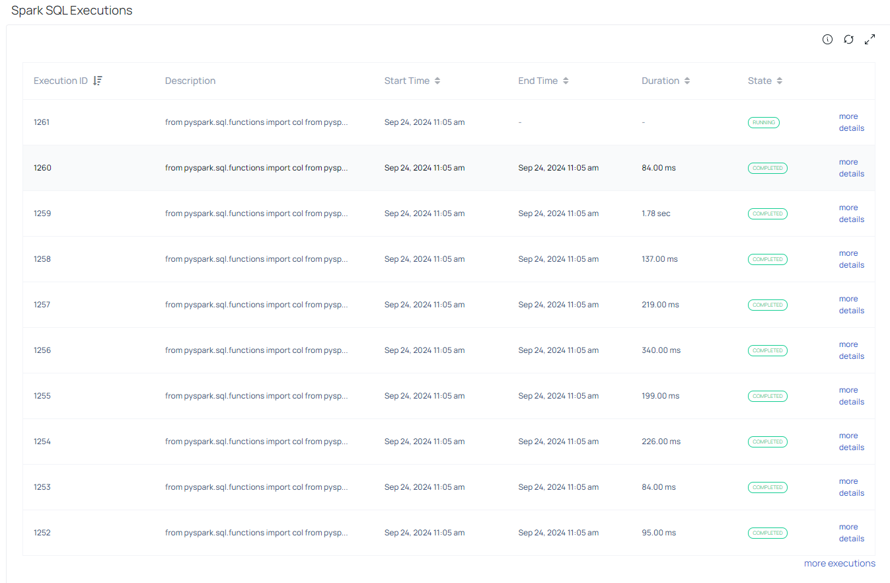Click the more executions link
The height and width of the screenshot is (583, 890).
click(840, 563)
